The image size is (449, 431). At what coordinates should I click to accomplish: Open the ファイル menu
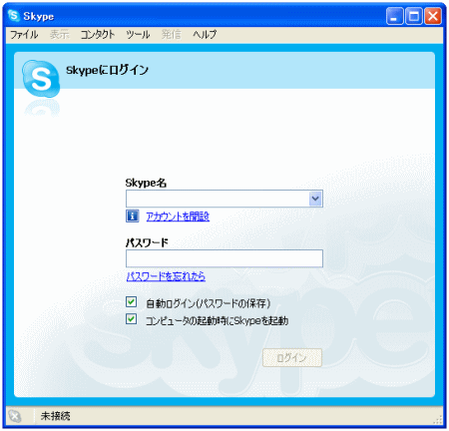[24, 35]
